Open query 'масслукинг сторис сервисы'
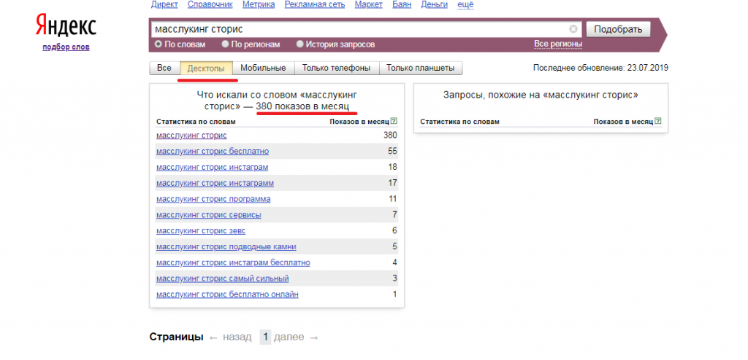The image size is (748, 360). 208,215
